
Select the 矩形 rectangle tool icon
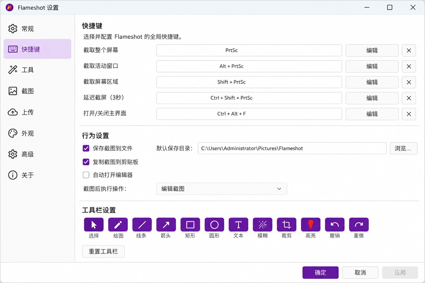tap(190, 224)
